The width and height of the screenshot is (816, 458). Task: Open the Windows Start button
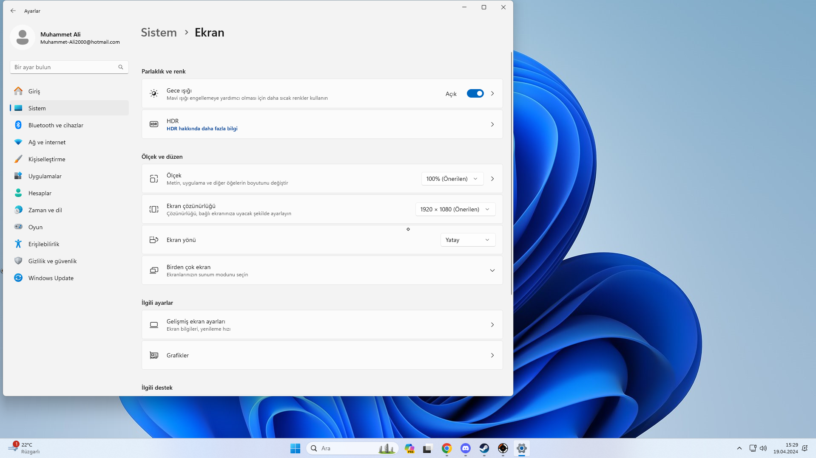pos(295,448)
